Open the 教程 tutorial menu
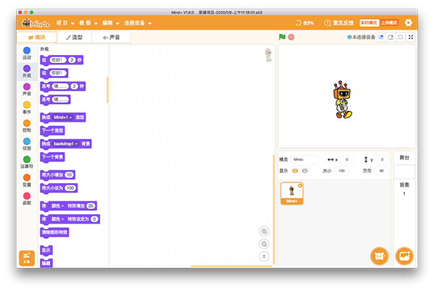The height and width of the screenshot is (291, 434). [88, 23]
